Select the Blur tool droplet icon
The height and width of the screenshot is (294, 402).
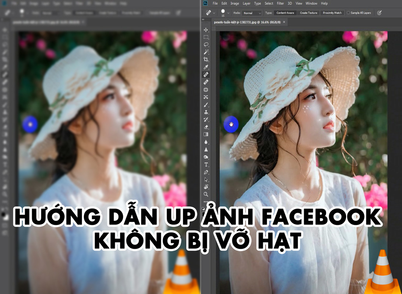point(206,142)
